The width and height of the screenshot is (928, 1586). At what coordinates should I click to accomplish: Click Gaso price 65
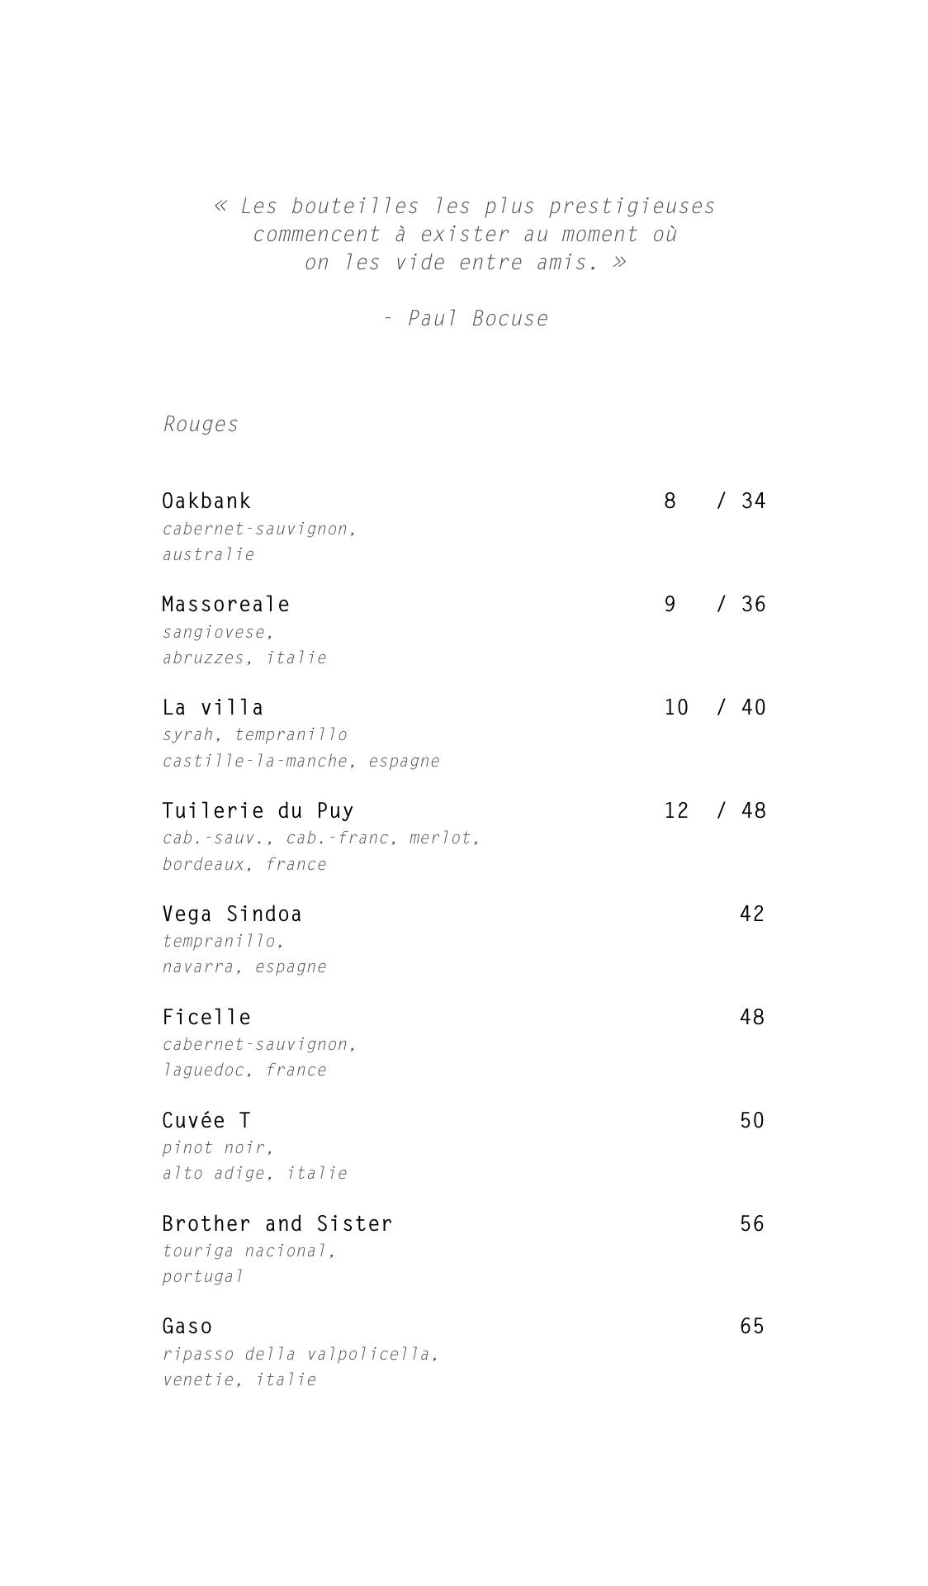[x=751, y=1326]
